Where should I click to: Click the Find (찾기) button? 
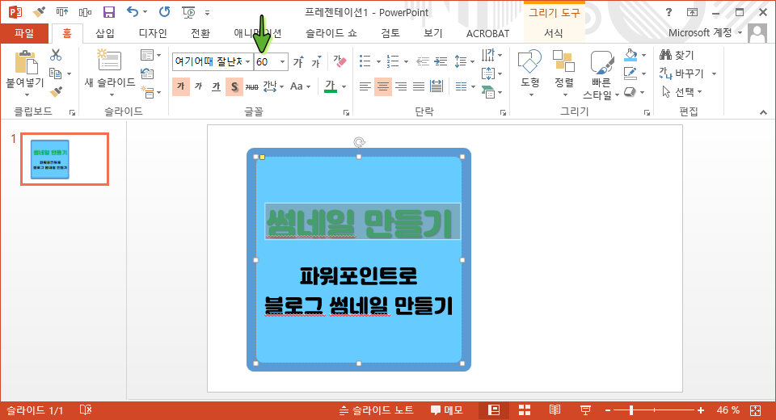click(677, 55)
